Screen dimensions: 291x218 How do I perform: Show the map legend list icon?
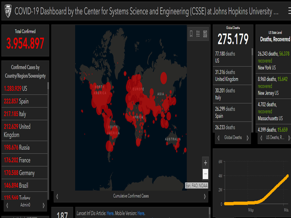(198, 34)
